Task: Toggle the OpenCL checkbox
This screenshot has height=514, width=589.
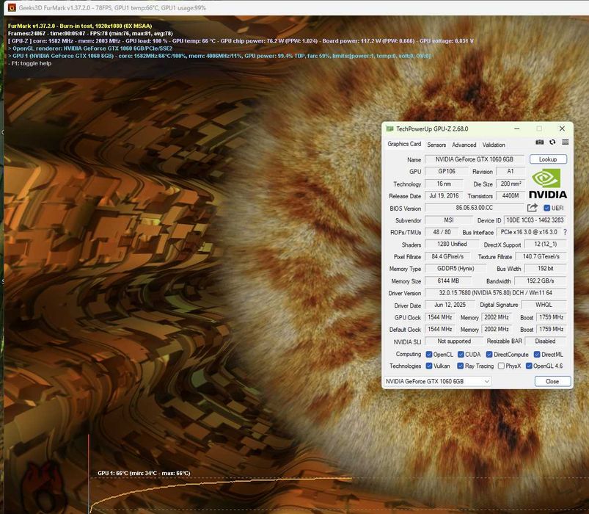Action: point(429,354)
